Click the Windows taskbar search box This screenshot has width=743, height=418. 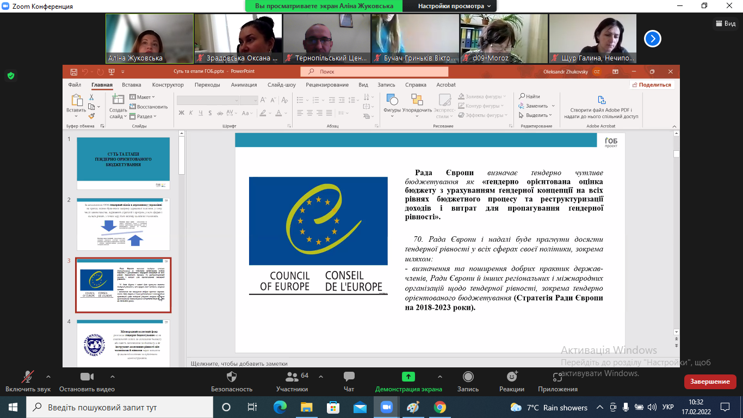pyautogui.click(x=119, y=407)
